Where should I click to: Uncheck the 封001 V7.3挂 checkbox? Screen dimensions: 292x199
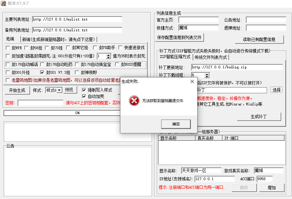coord(42,72)
